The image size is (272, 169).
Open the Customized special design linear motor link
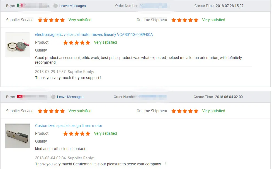[x=69, y=126]
